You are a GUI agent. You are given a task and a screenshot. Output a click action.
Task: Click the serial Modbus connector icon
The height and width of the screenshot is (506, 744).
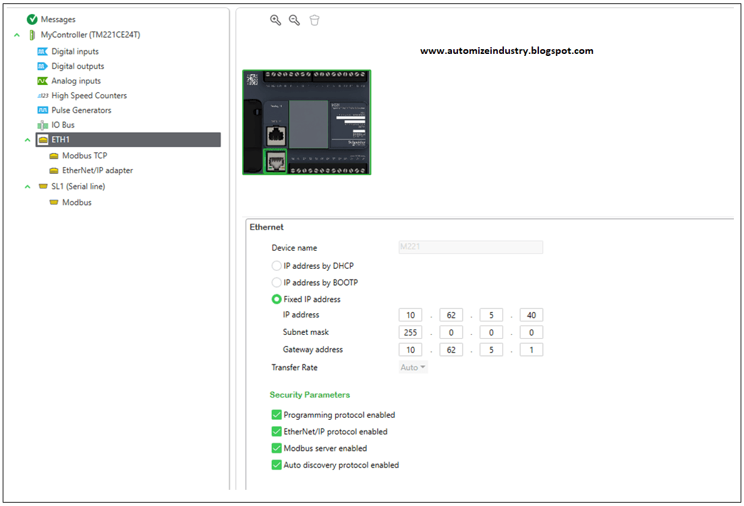click(54, 202)
